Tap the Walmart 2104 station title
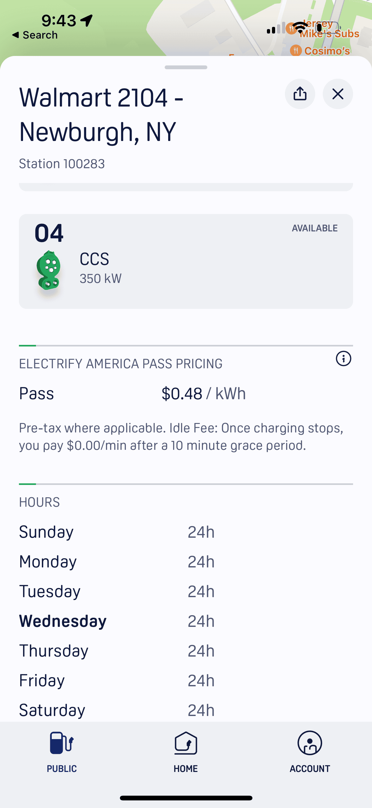This screenshot has height=808, width=372. click(101, 114)
